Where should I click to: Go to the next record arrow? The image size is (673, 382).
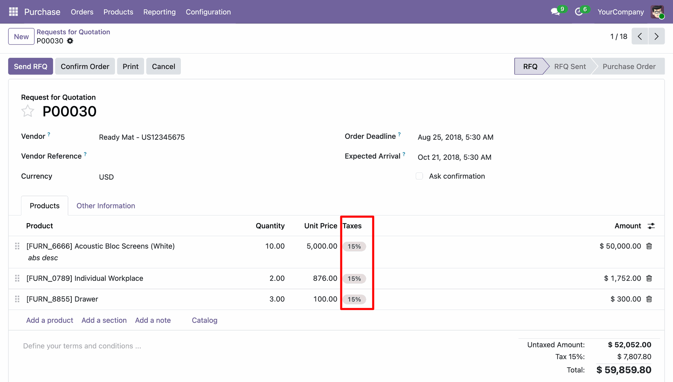[657, 36]
